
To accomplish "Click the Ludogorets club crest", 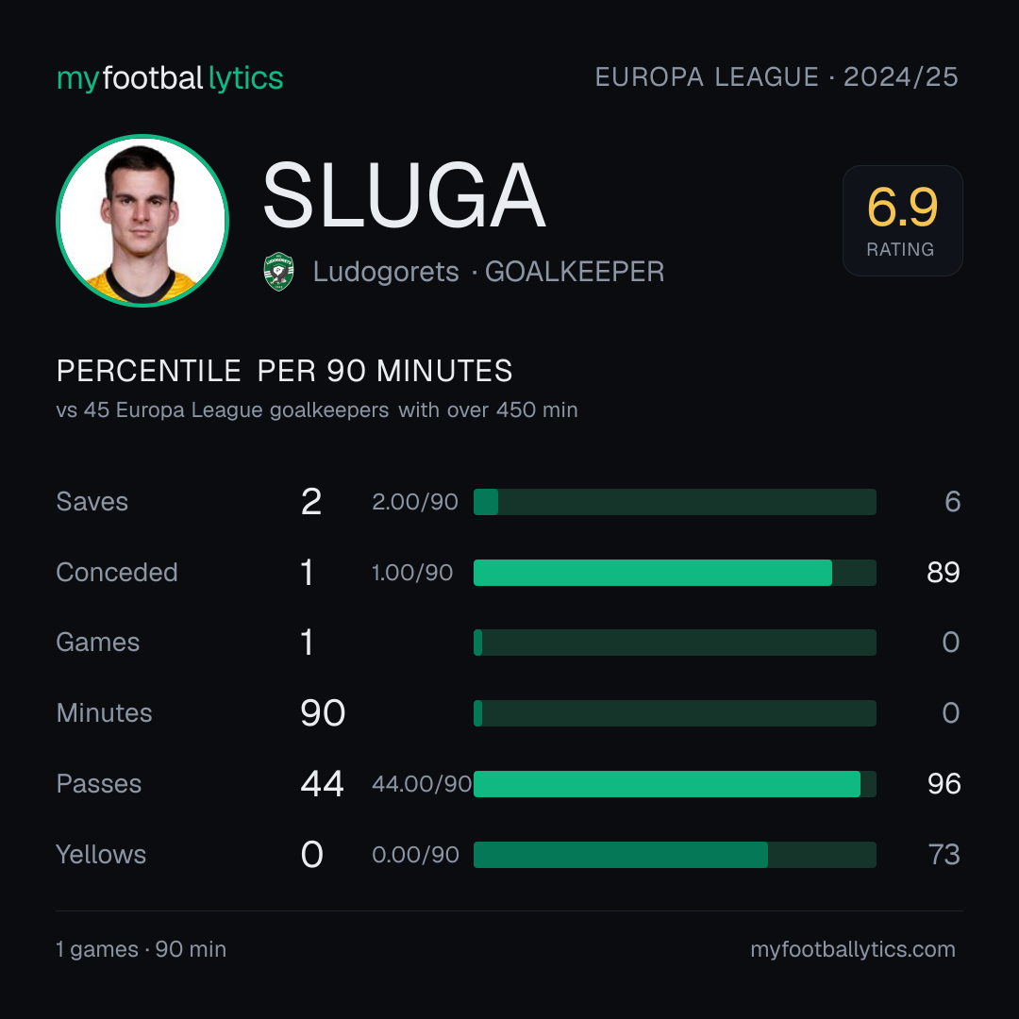I will point(278,272).
